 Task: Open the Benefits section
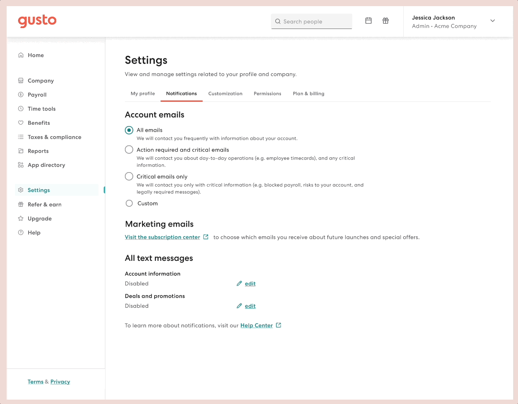(38, 123)
